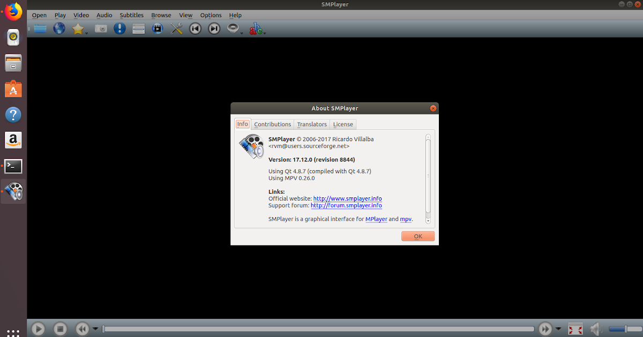Open the smplayer.info official website link
Screen dimensions: 643x337
coord(347,198)
